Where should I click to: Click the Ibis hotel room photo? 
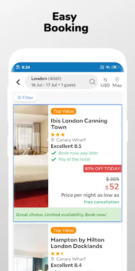click(31, 156)
